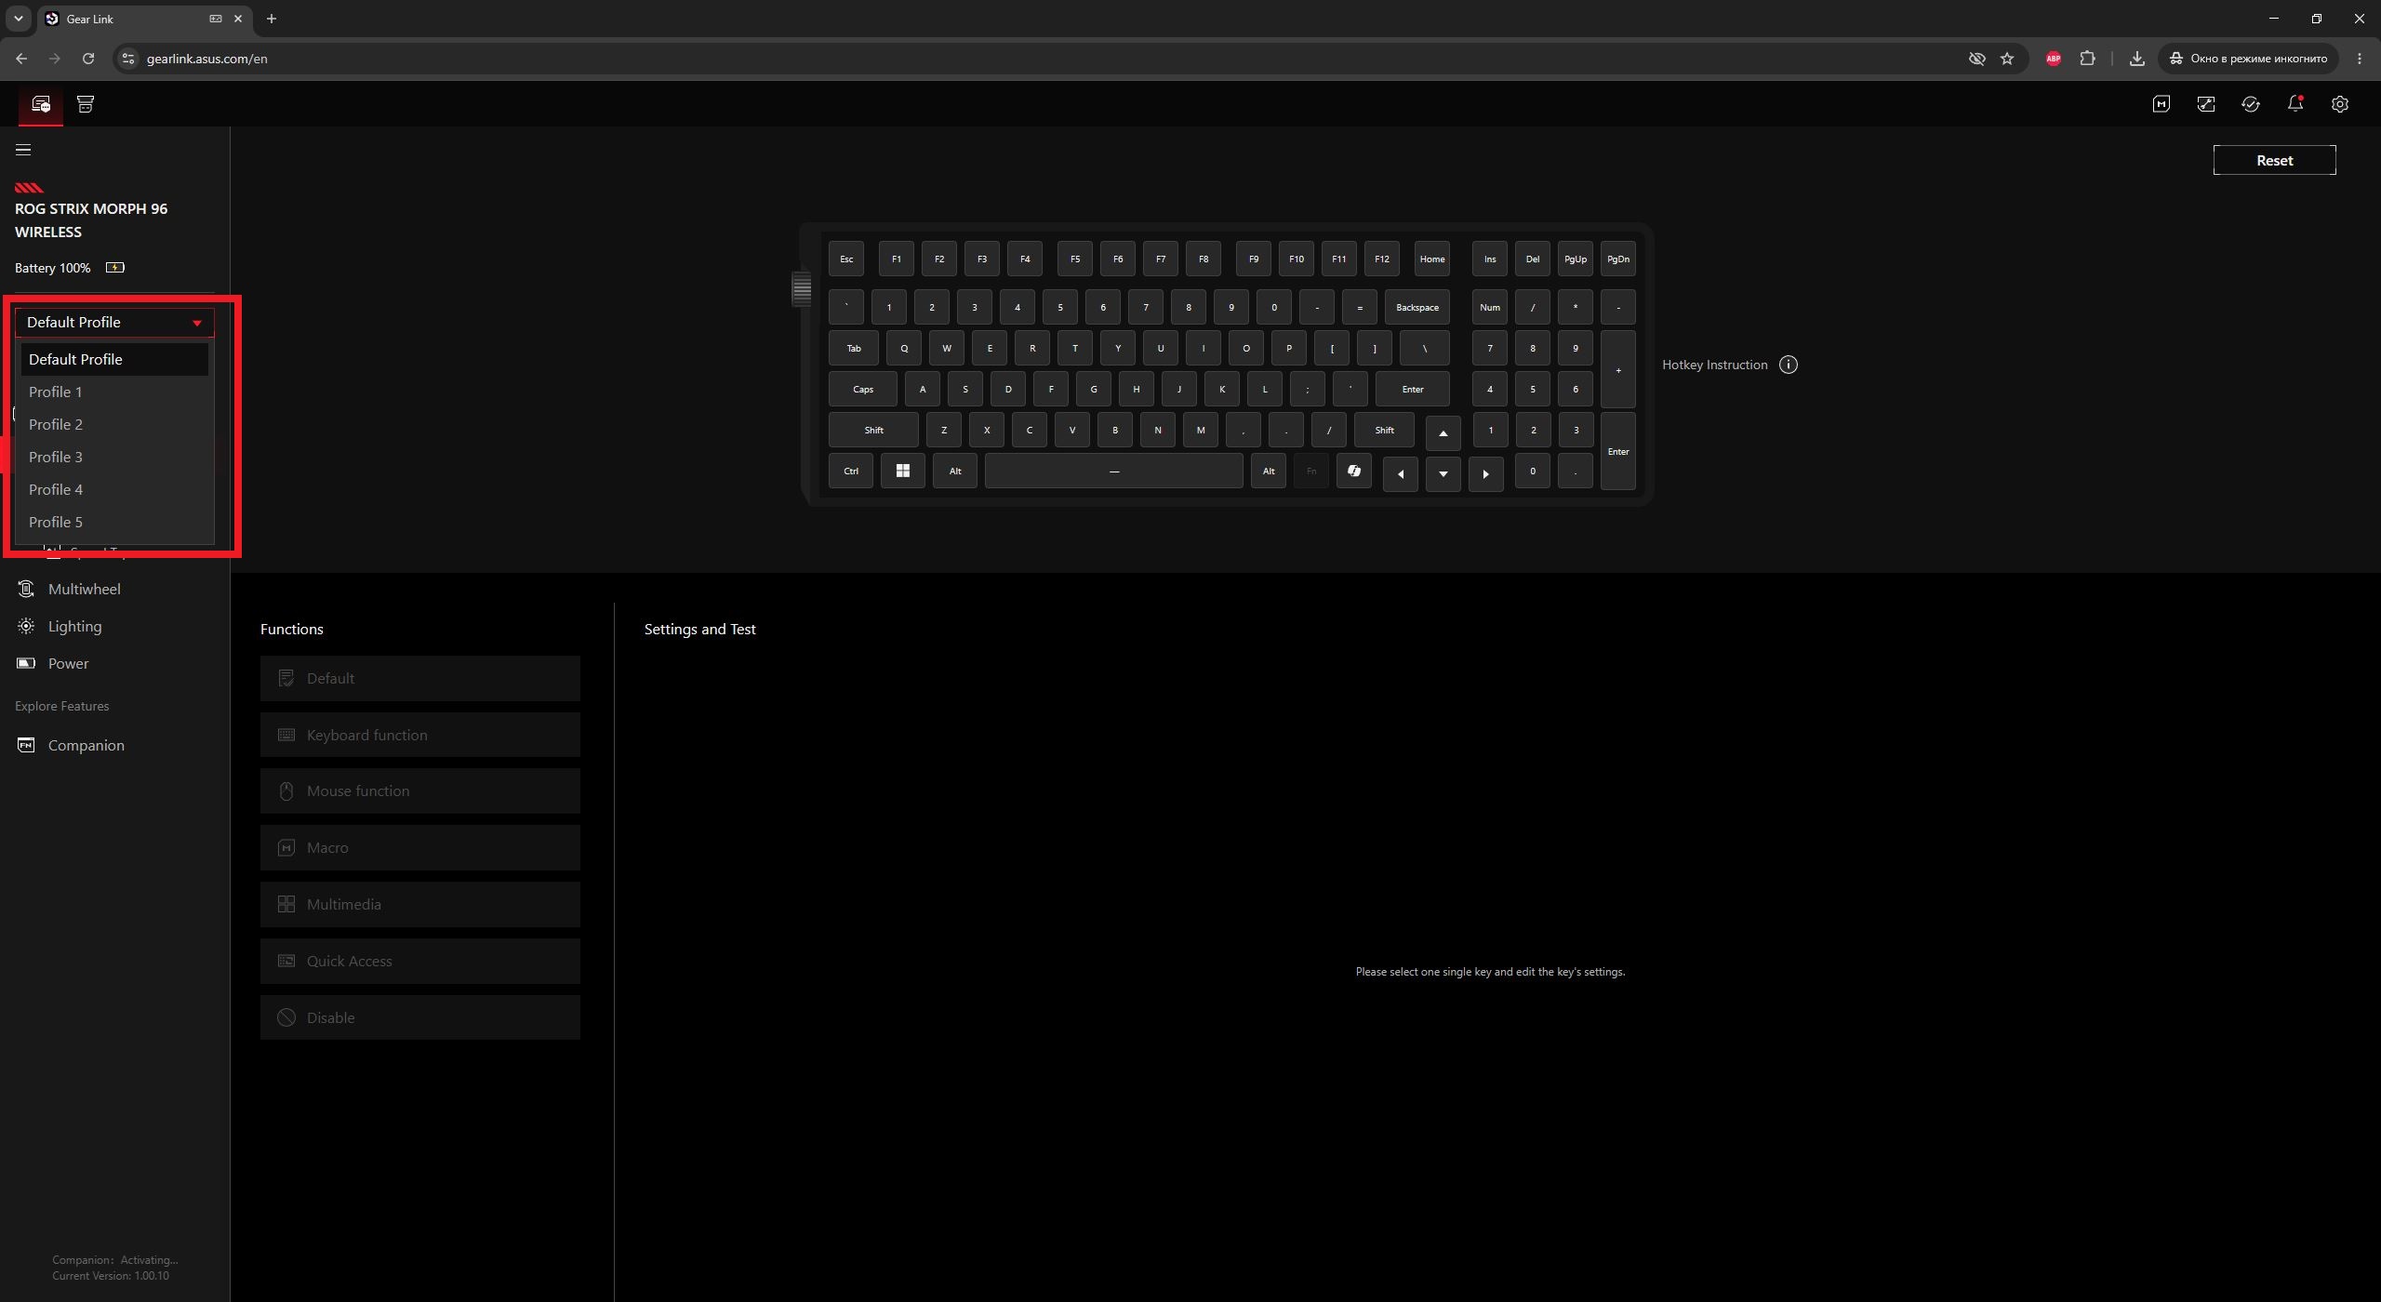2381x1302 pixels.
Task: Close the Gear Link browser tab
Action: pos(238,19)
